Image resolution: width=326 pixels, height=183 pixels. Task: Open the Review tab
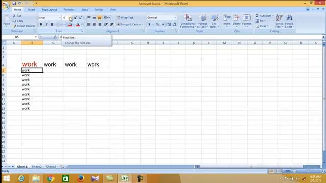(x=98, y=10)
